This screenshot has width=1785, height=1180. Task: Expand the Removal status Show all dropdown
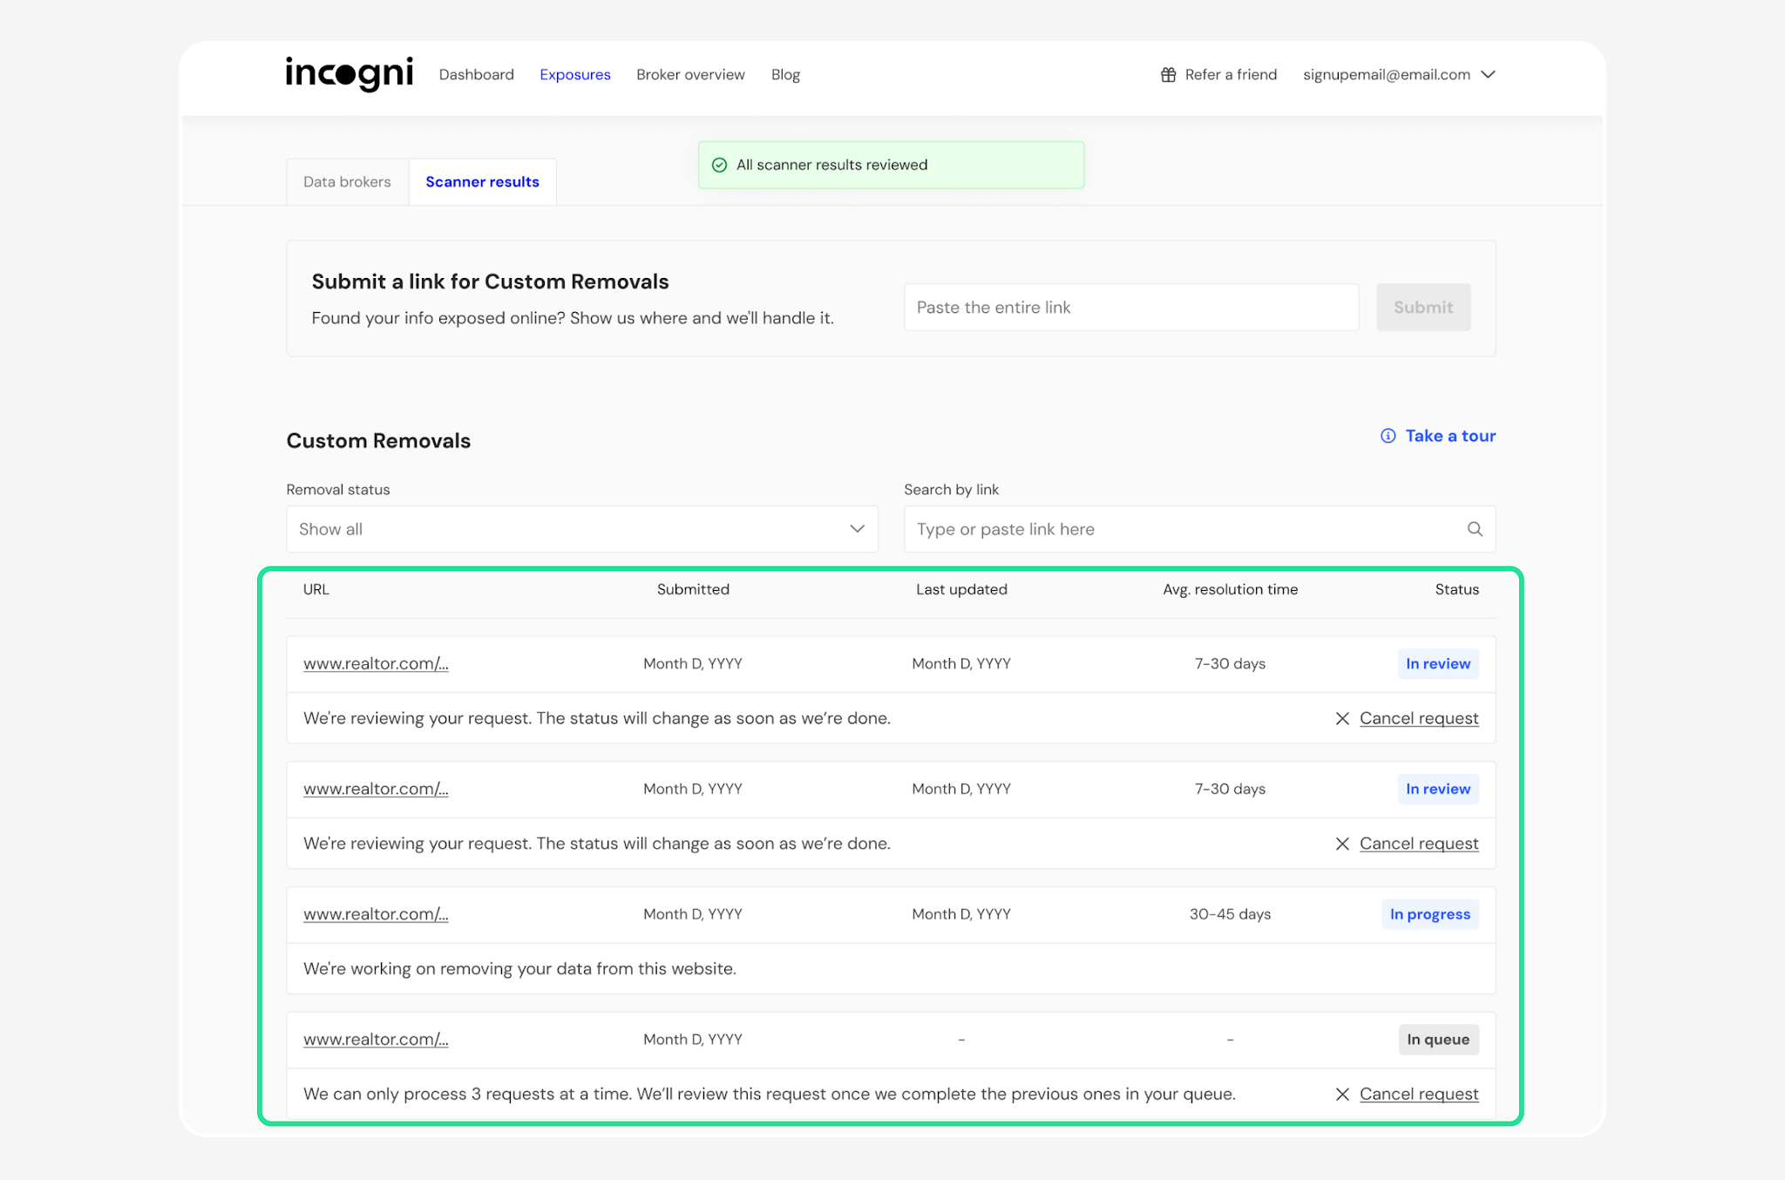[582, 529]
